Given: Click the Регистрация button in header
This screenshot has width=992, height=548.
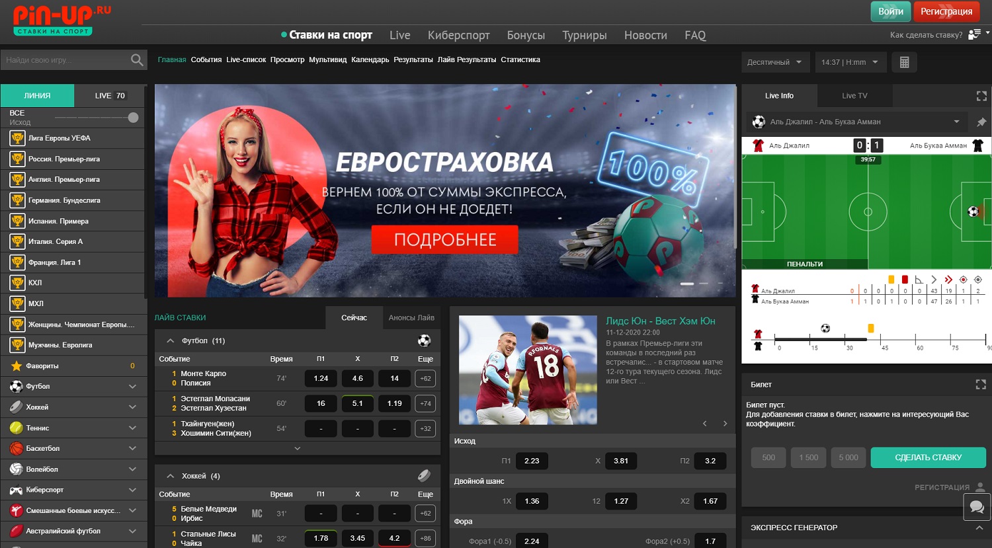Looking at the screenshot, I should point(946,11).
